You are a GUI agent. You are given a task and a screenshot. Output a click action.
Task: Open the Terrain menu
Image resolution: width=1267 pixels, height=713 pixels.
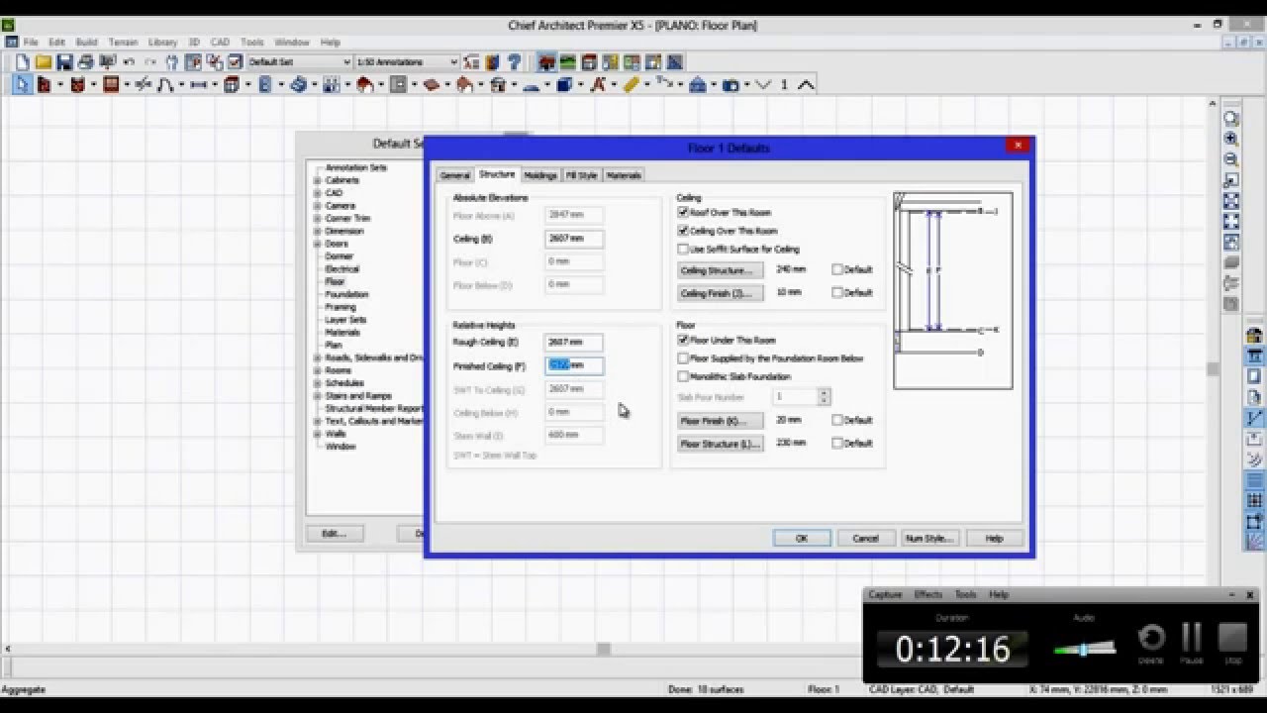(124, 43)
